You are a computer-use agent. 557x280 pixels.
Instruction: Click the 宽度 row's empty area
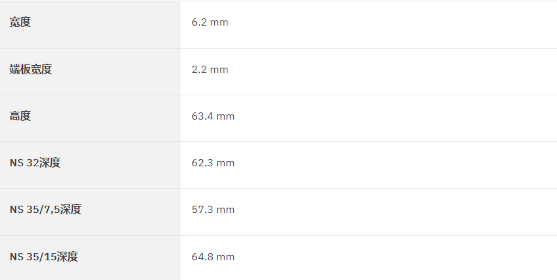point(391,24)
